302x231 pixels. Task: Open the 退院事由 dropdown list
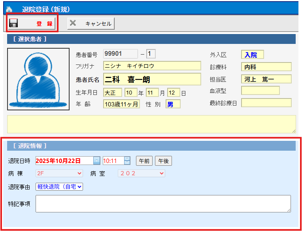tap(59, 187)
